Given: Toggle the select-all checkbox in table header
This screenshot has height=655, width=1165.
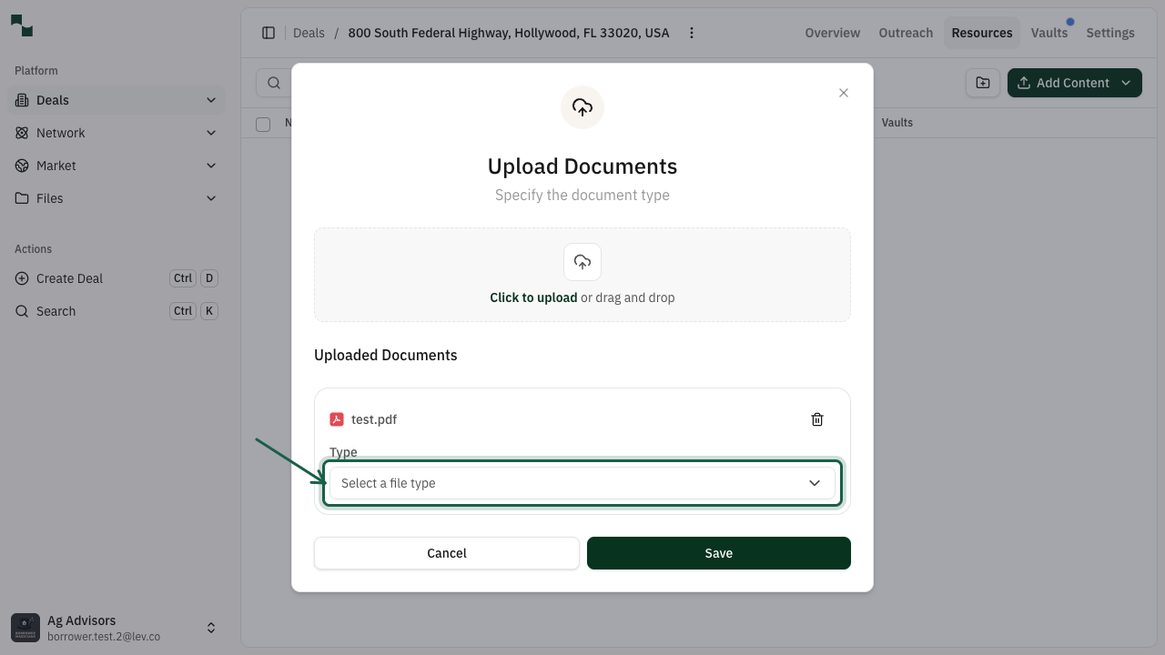Looking at the screenshot, I should pyautogui.click(x=263, y=124).
